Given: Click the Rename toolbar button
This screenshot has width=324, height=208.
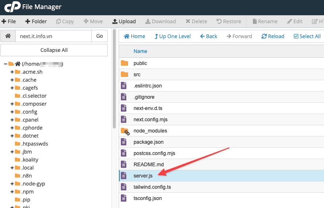Looking at the screenshot, I should [x=265, y=21].
